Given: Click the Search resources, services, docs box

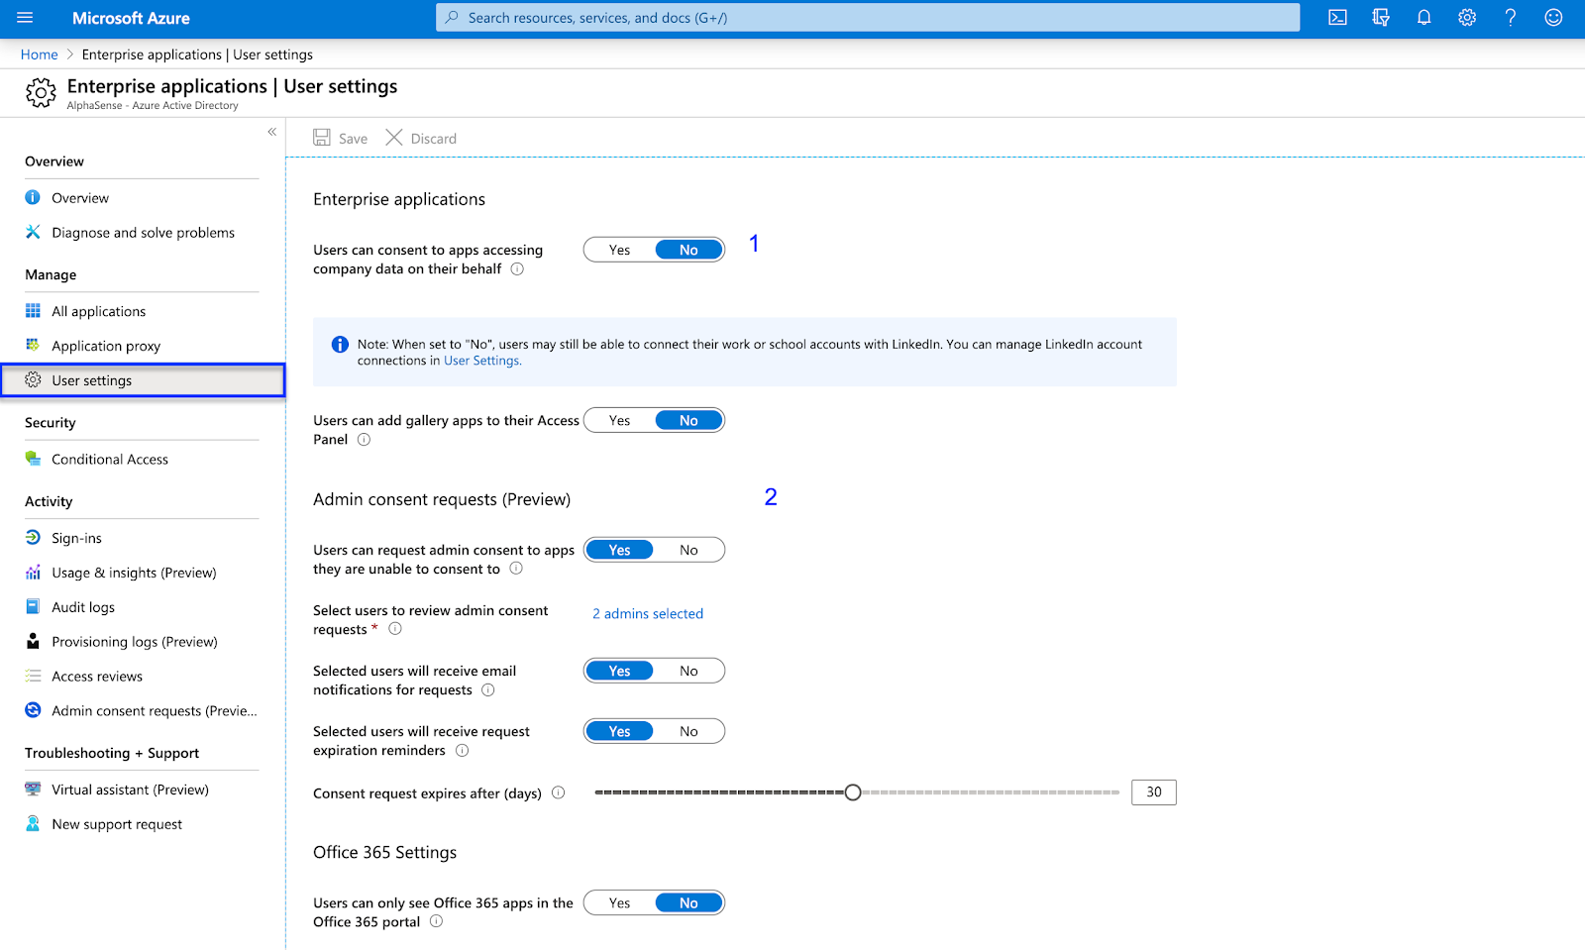Looking at the screenshot, I should [868, 18].
